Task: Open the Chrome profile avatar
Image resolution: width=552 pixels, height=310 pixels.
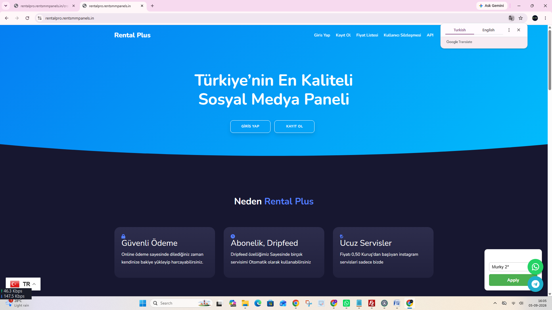Action: [535, 18]
